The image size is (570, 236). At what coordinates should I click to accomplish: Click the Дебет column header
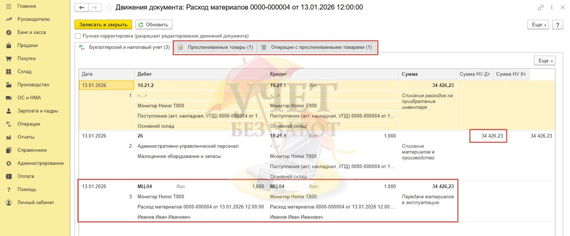tap(201, 74)
